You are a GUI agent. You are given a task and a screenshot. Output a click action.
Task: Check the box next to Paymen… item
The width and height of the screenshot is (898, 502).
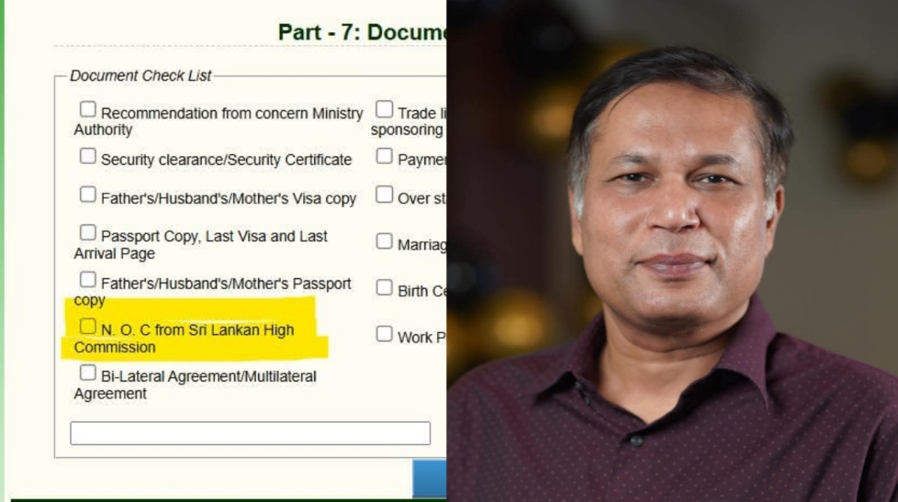click(384, 156)
